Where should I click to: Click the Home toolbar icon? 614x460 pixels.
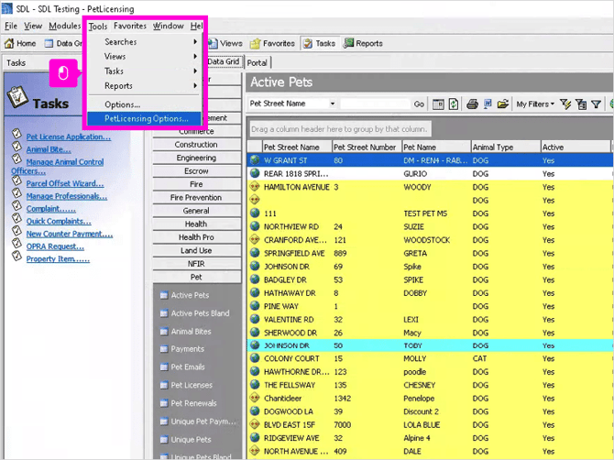tap(9, 43)
